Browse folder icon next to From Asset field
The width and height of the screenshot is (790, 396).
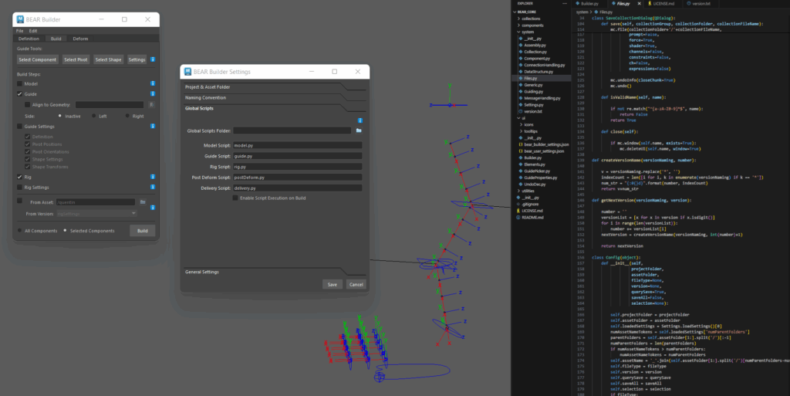point(143,202)
